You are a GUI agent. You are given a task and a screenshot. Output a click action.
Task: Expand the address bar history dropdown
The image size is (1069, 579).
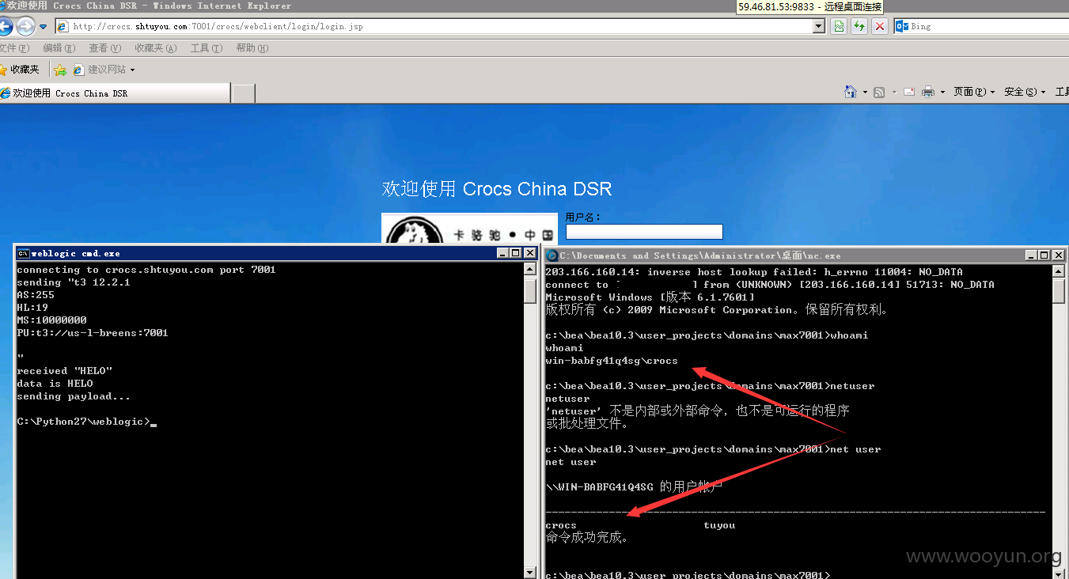click(x=819, y=26)
